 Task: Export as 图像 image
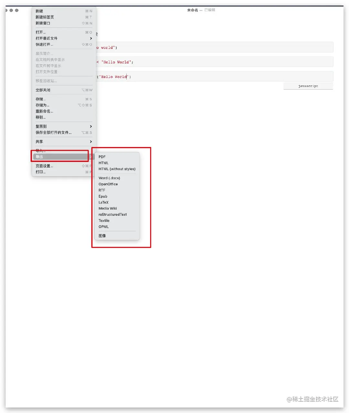point(117,236)
